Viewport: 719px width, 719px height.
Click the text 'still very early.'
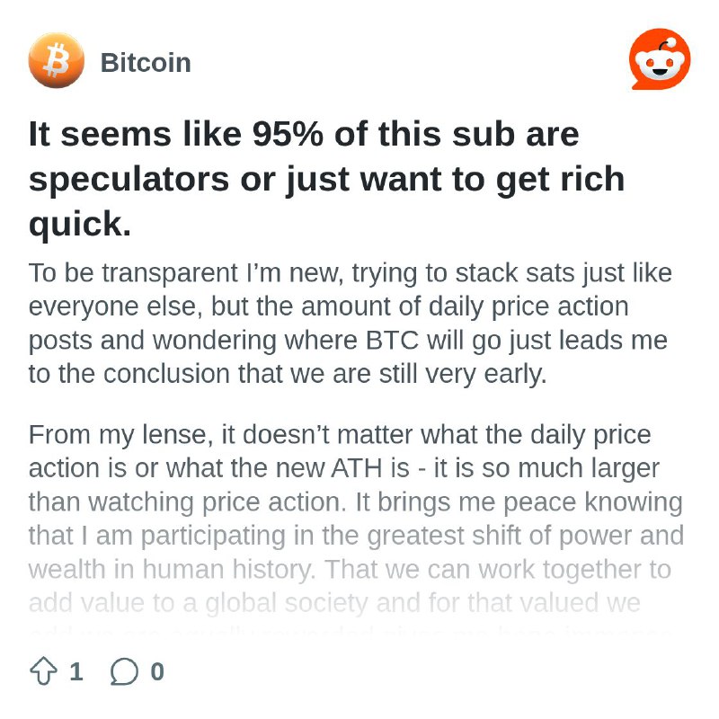463,374
